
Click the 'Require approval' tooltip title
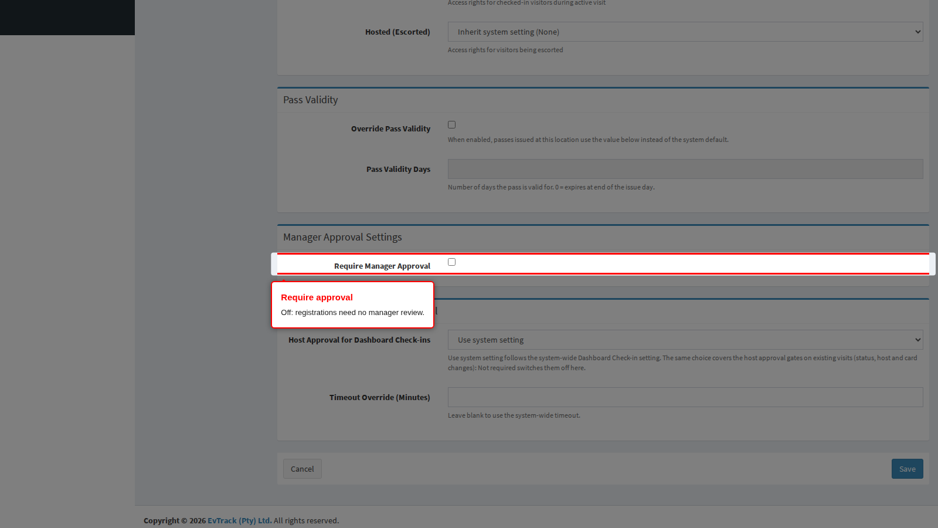tap(317, 297)
